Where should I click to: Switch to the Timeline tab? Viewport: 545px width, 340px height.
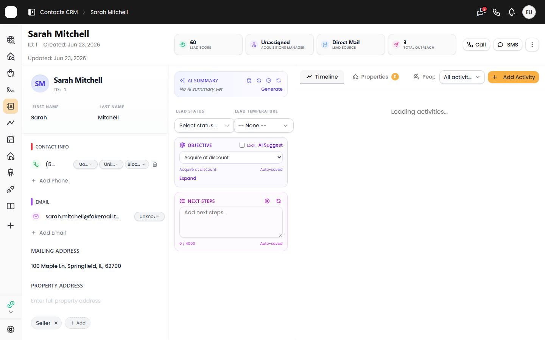coord(322,77)
